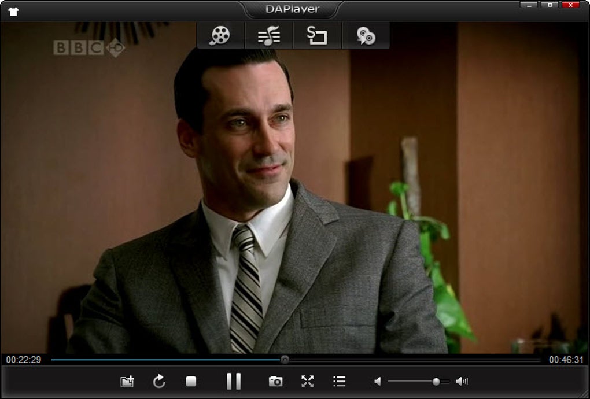Click the seek bar position knob

285,360
